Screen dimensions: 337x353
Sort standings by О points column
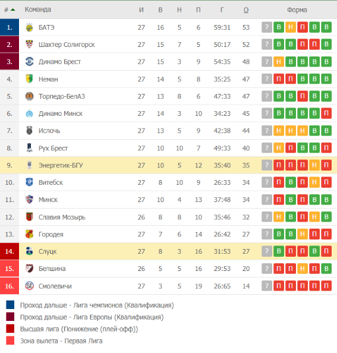click(246, 10)
